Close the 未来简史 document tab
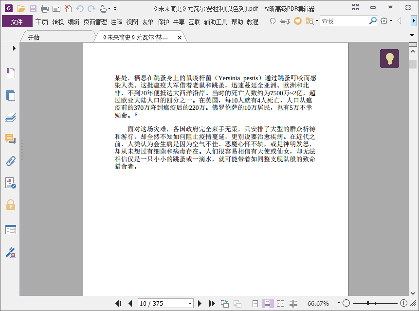The image size is (419, 311). click(x=180, y=37)
